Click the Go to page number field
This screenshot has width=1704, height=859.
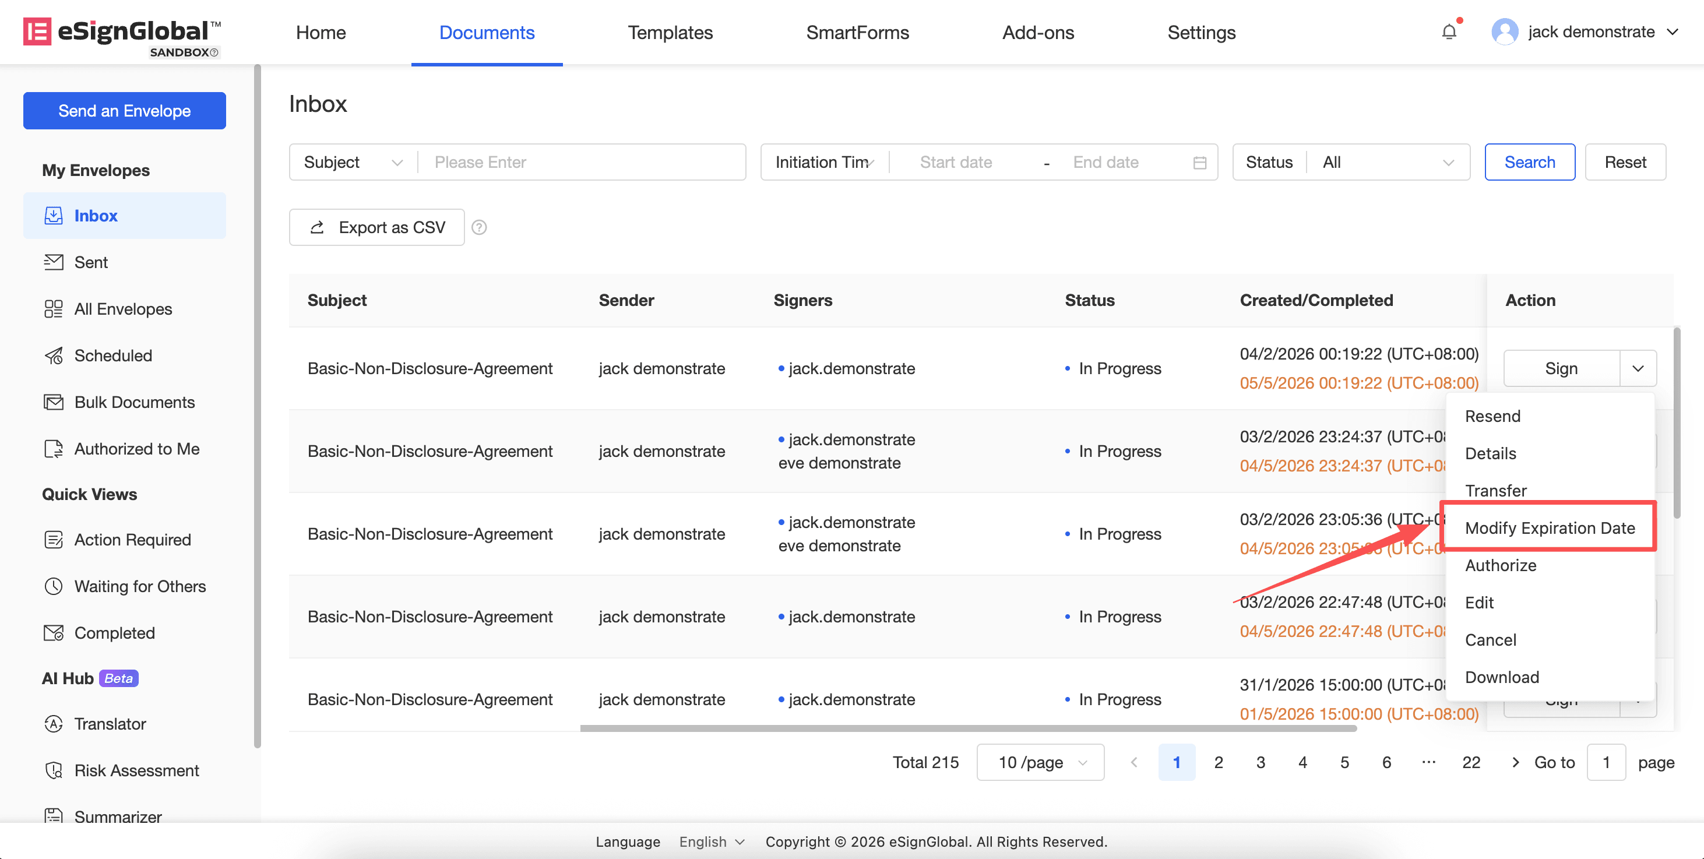[1606, 762]
